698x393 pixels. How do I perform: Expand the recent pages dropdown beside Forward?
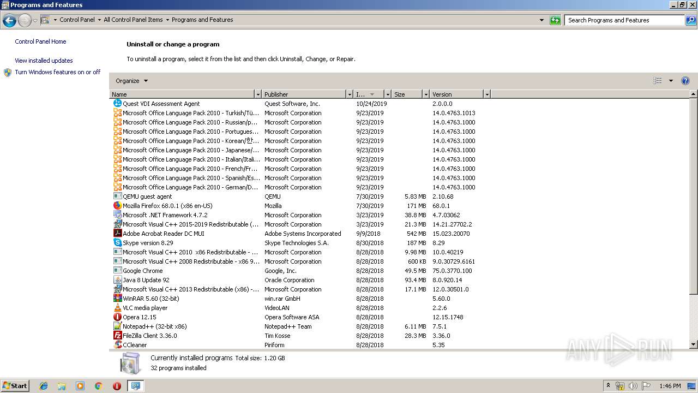click(x=35, y=21)
